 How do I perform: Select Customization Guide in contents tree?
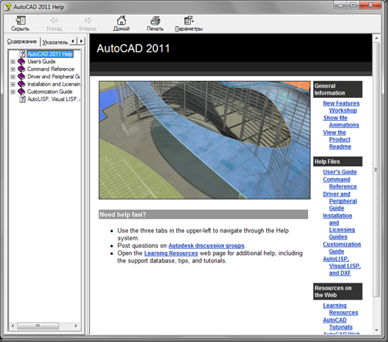point(50,92)
